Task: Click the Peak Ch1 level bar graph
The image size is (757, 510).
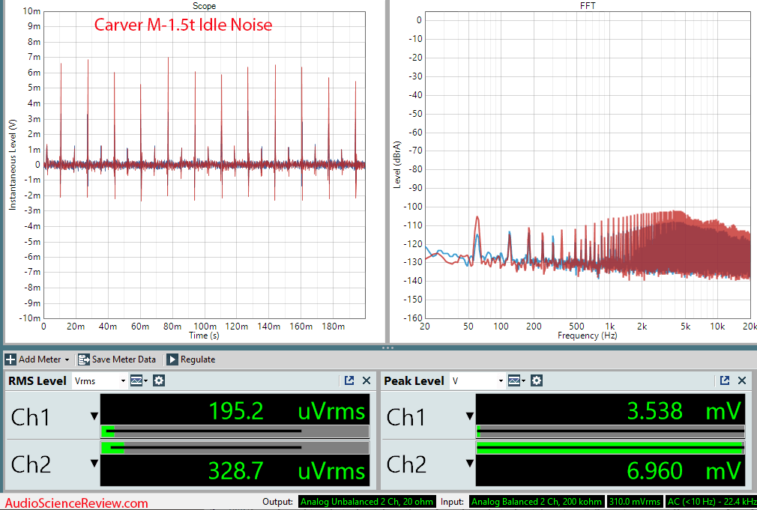Action: click(610, 431)
